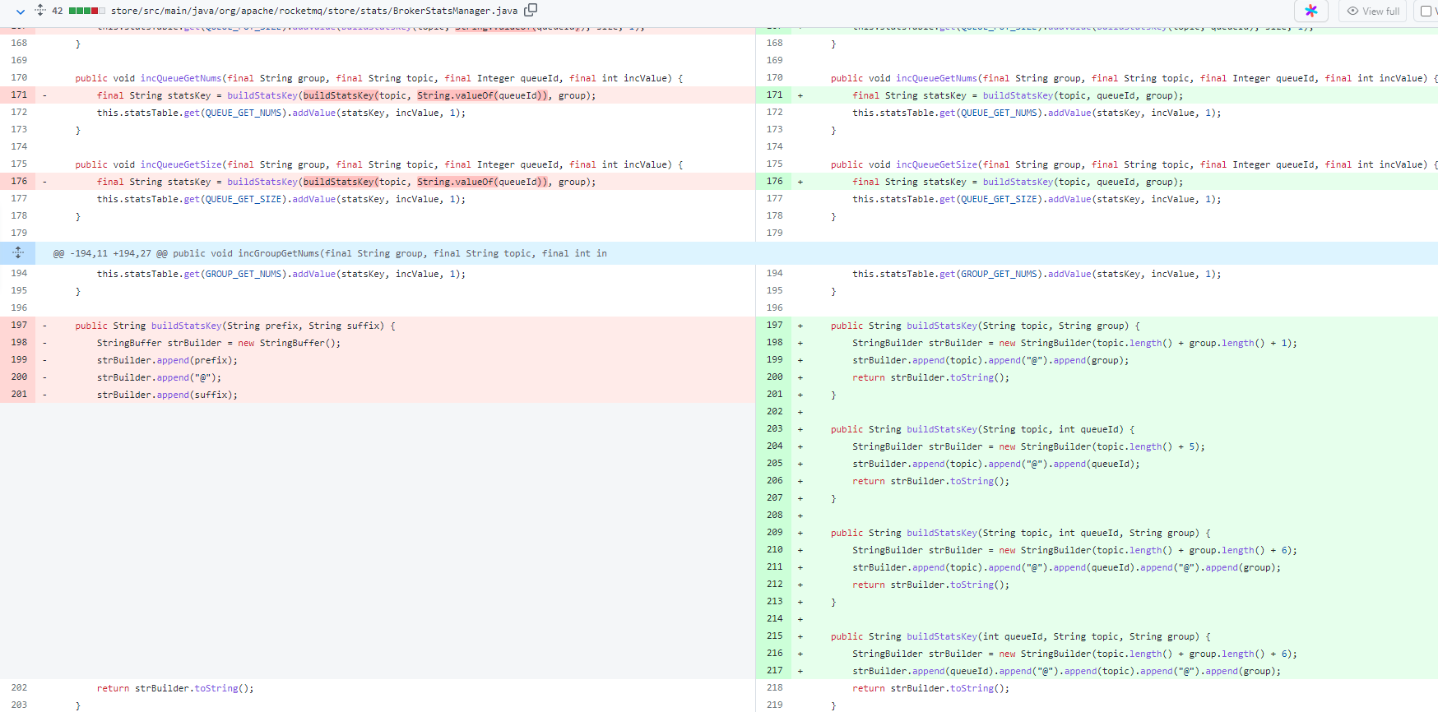The image size is (1438, 712).
Task: Click right line number 215
Action: tap(774, 636)
